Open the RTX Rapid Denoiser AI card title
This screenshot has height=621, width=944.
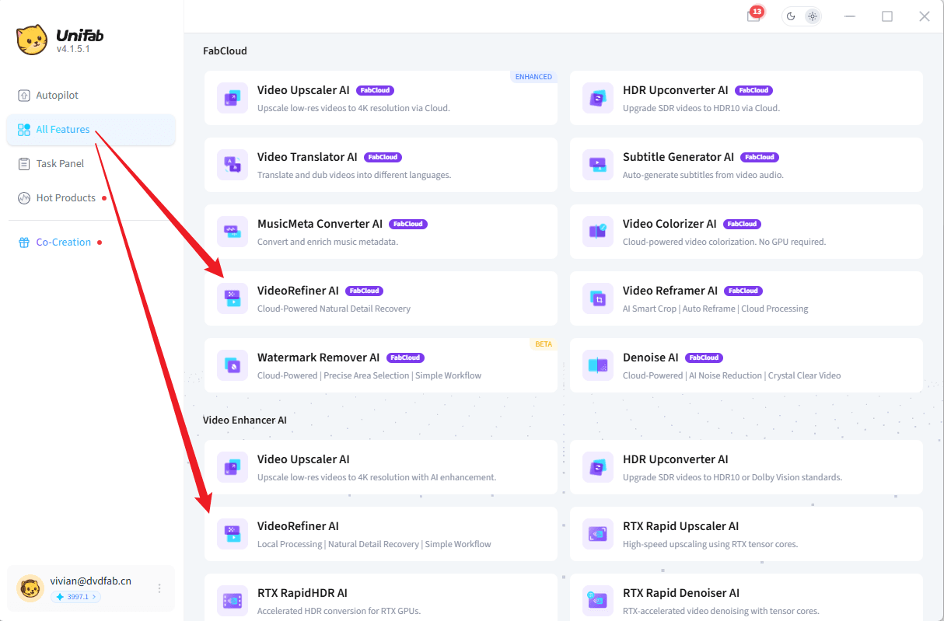click(x=681, y=593)
